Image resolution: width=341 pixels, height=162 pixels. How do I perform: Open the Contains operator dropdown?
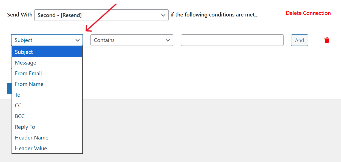[x=132, y=40]
